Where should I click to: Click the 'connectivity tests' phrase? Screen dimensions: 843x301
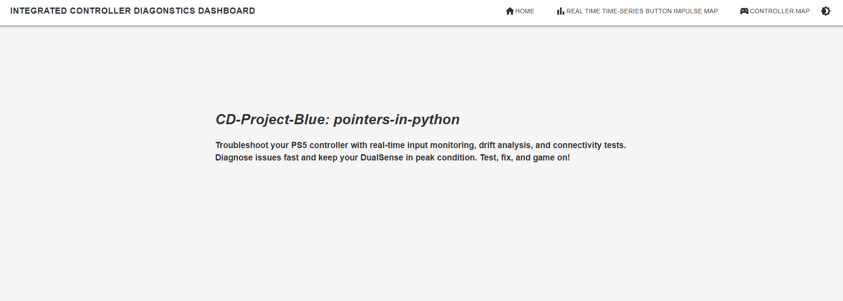pos(588,145)
